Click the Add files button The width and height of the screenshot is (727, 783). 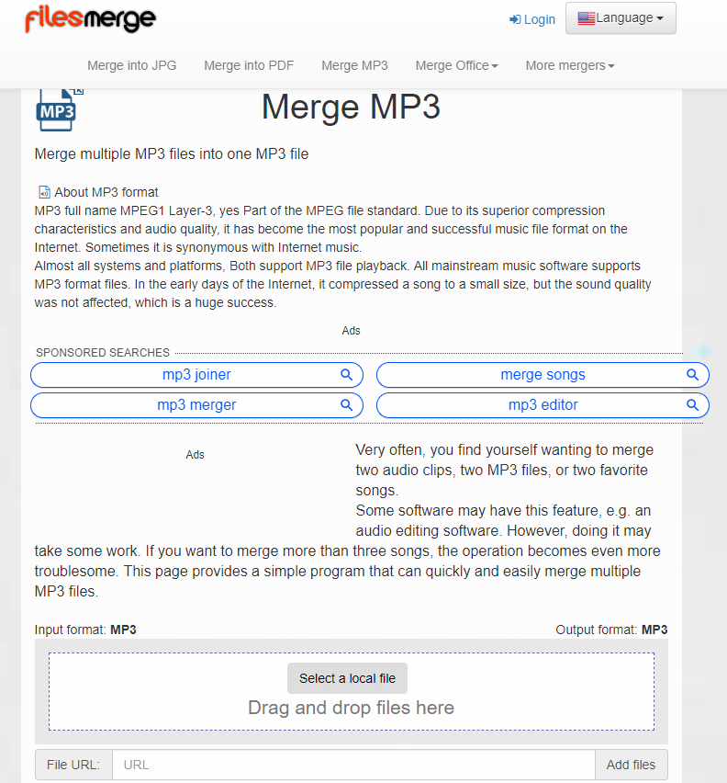pos(631,765)
